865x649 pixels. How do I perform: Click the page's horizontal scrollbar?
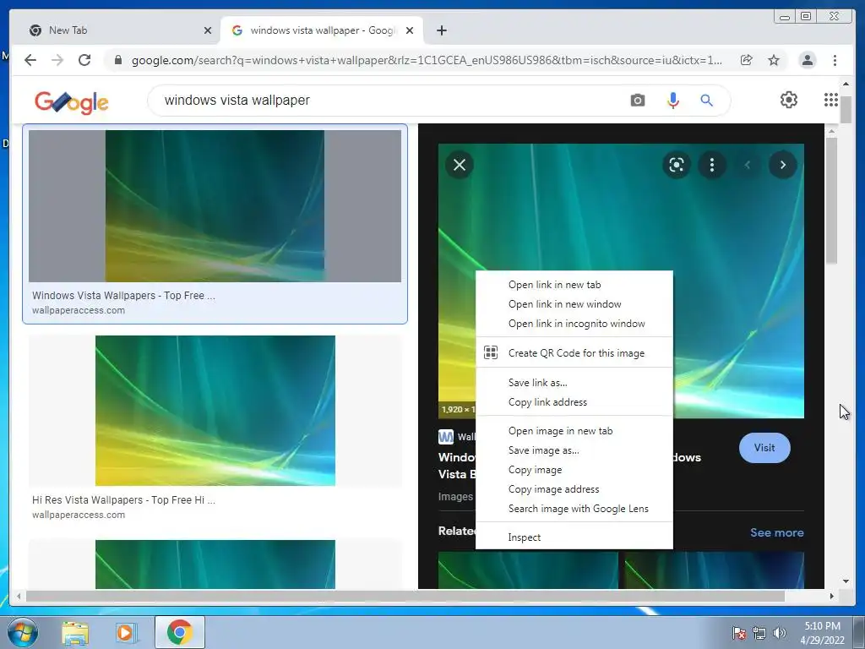(x=405, y=596)
